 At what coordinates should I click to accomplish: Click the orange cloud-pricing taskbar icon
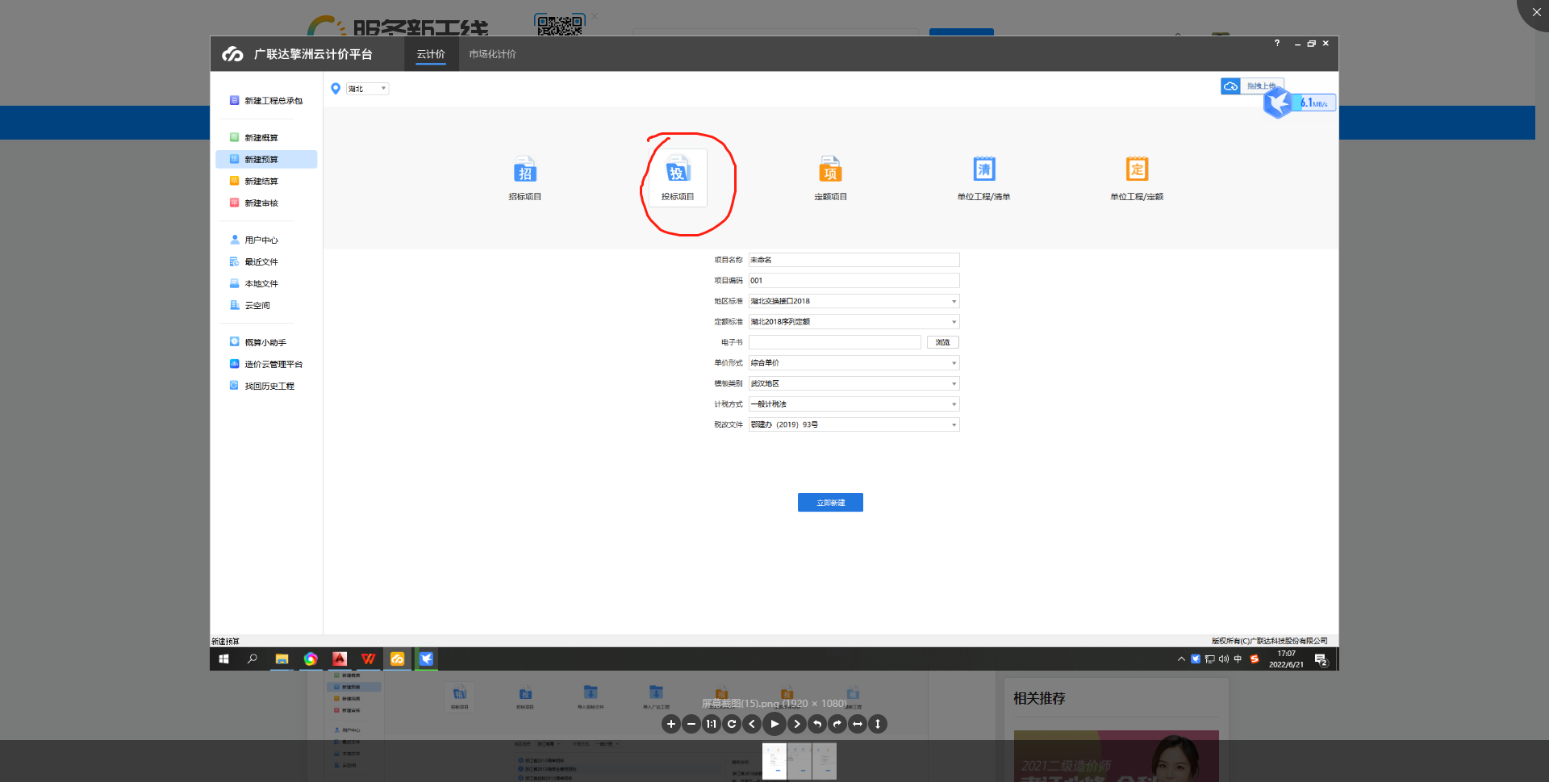(x=398, y=659)
